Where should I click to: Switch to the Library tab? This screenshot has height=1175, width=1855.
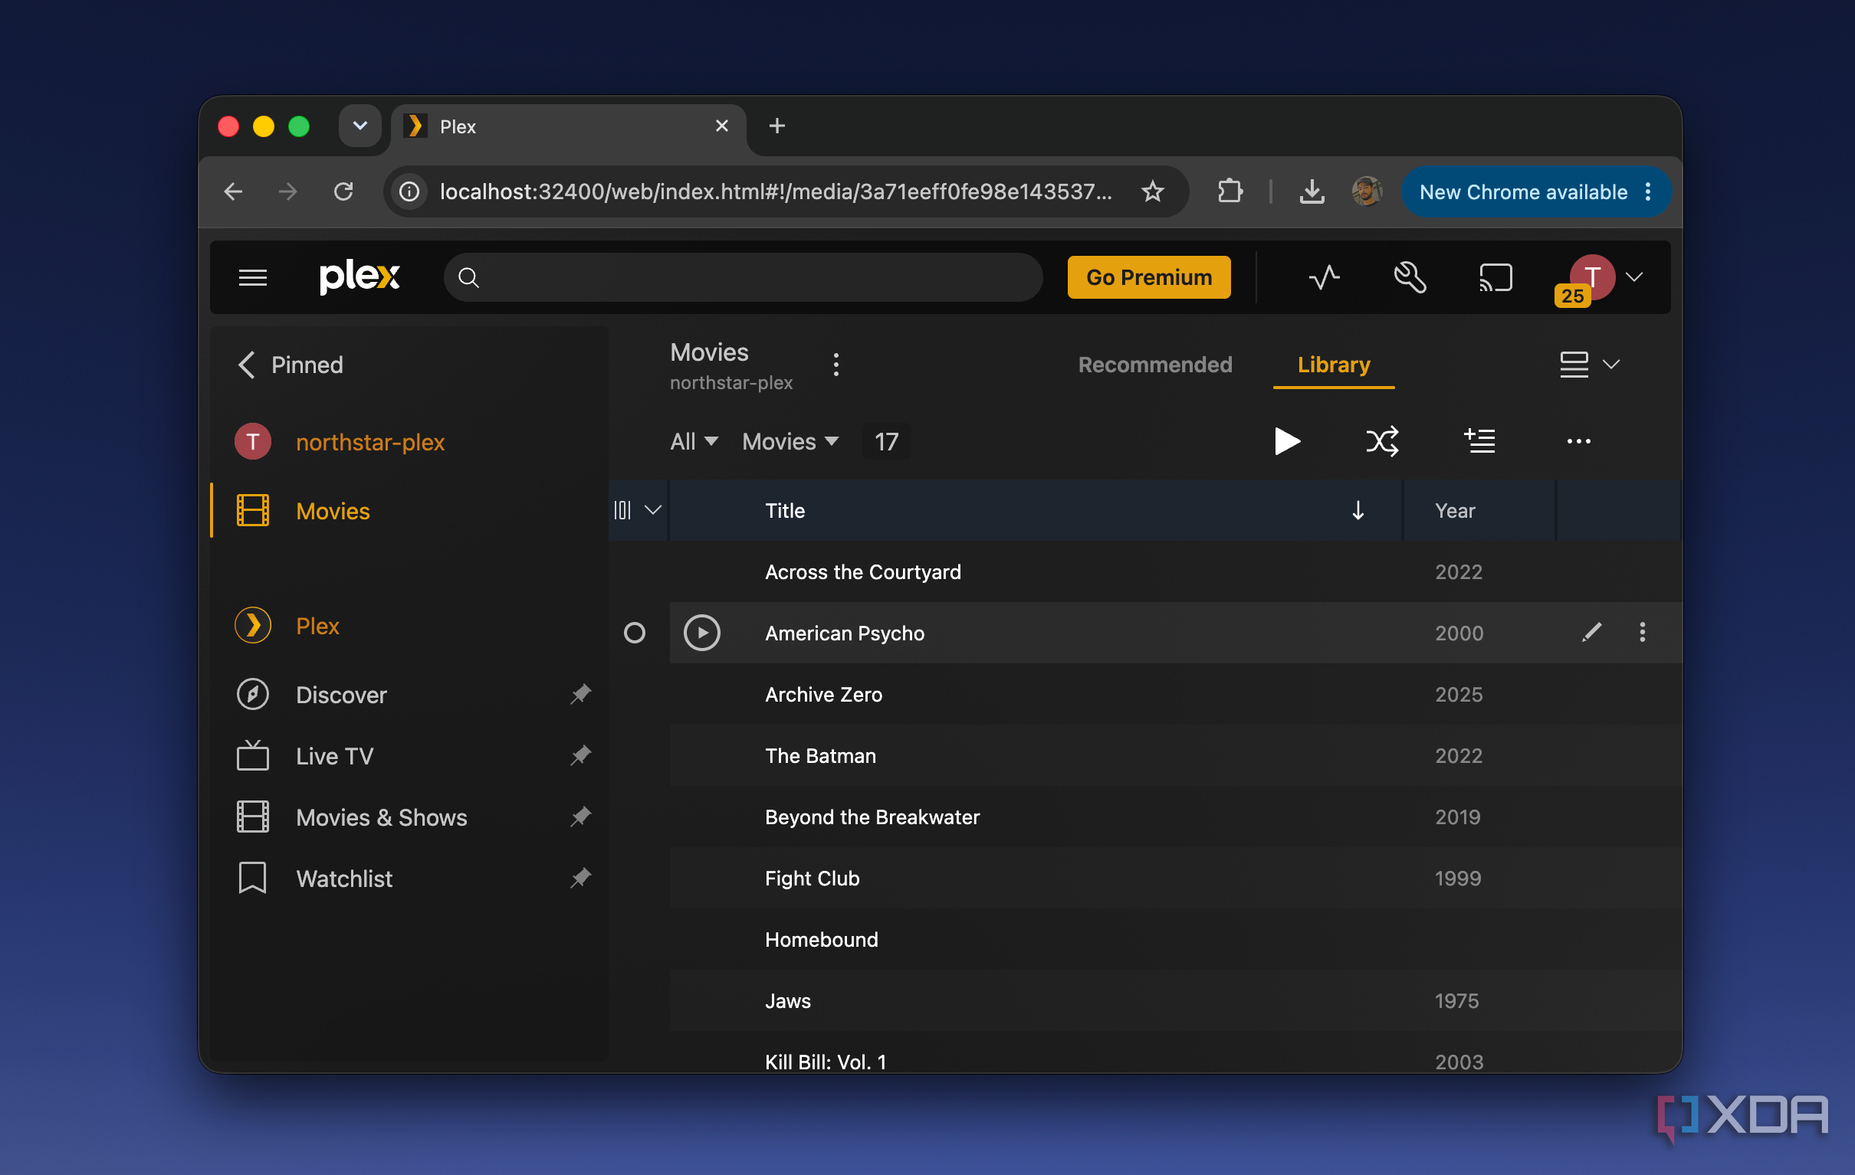coord(1334,365)
